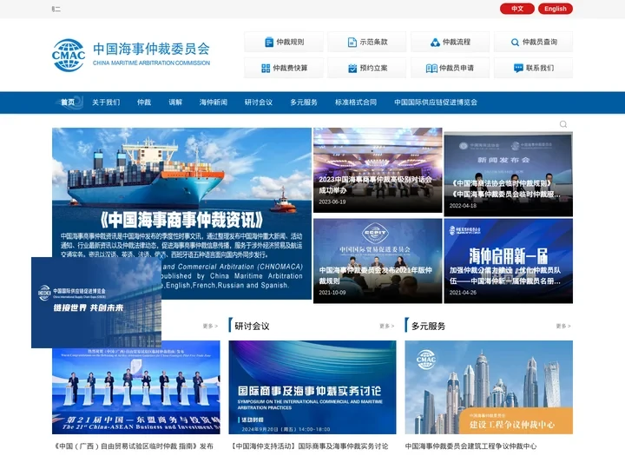Open 仲裁流程 arbitration process button
This screenshot has width=625, height=469.
450,42
